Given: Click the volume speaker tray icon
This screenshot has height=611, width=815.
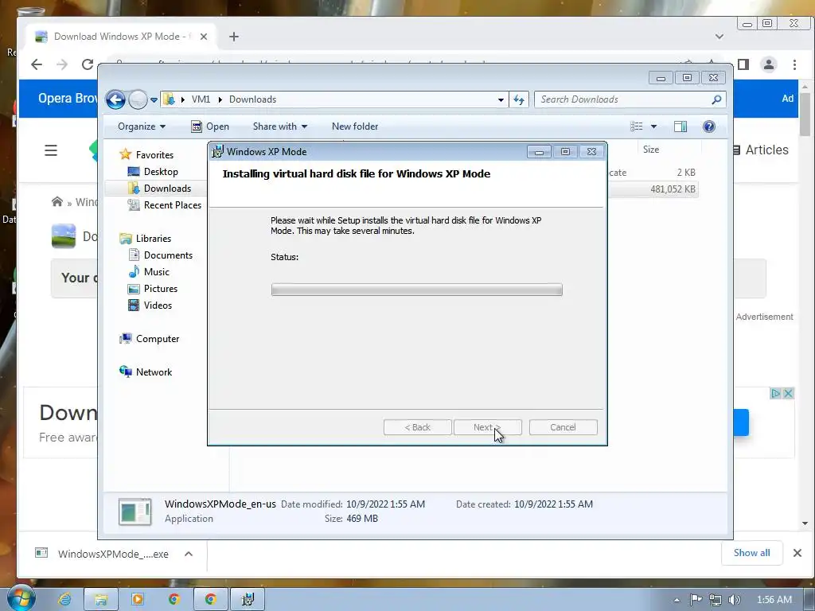Looking at the screenshot, I should [x=735, y=600].
